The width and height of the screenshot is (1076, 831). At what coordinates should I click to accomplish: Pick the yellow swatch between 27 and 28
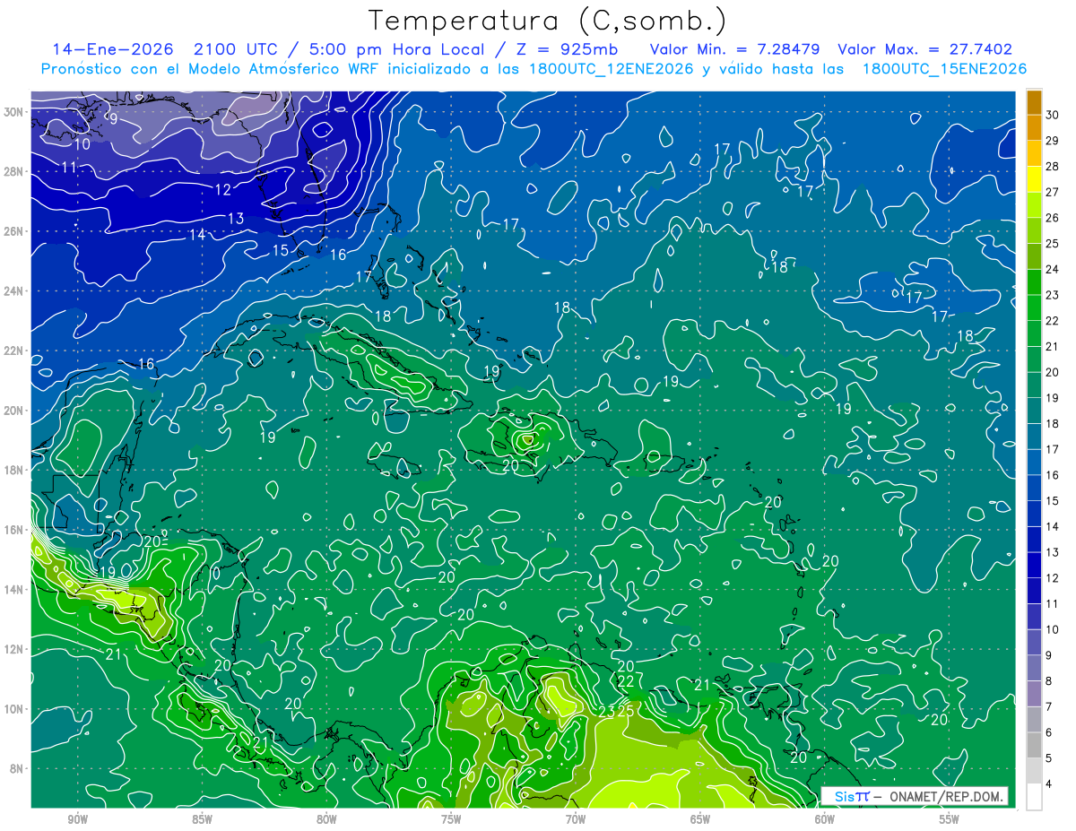click(x=1034, y=179)
